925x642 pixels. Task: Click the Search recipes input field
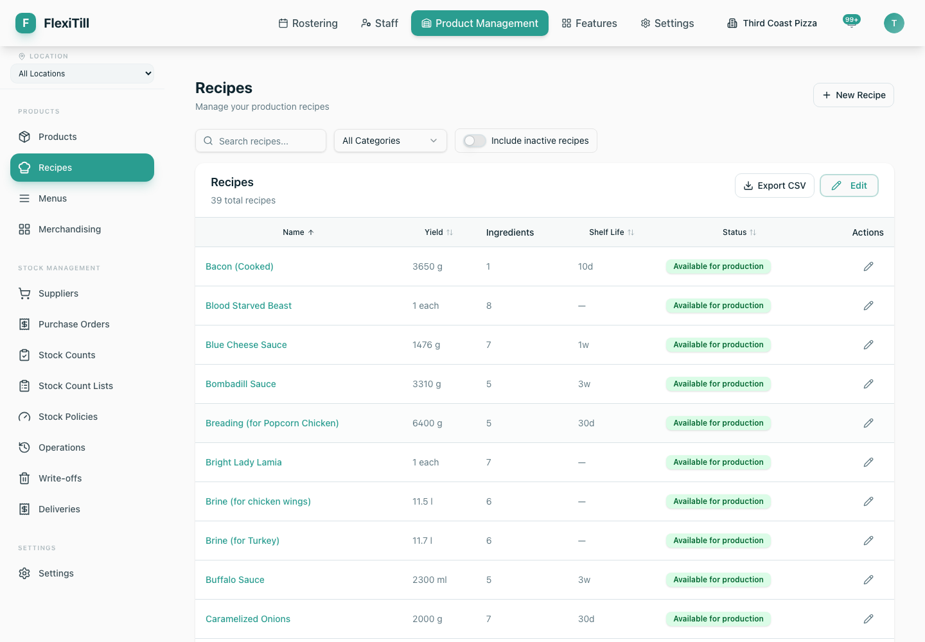[261, 141]
